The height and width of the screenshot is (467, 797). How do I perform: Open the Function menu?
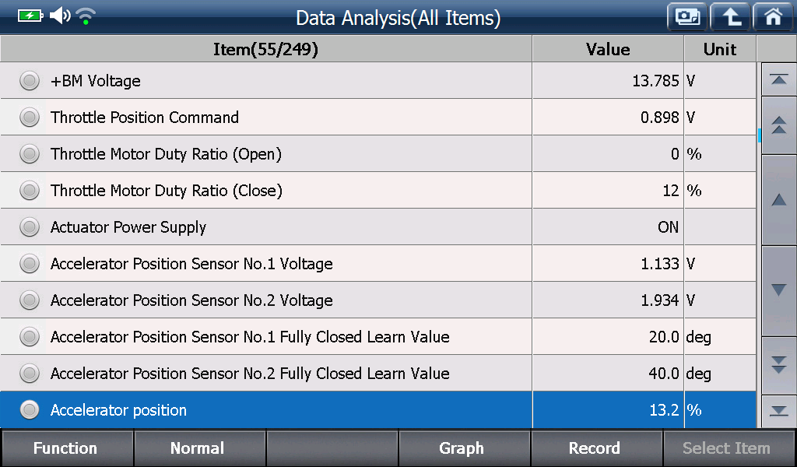[x=67, y=448]
